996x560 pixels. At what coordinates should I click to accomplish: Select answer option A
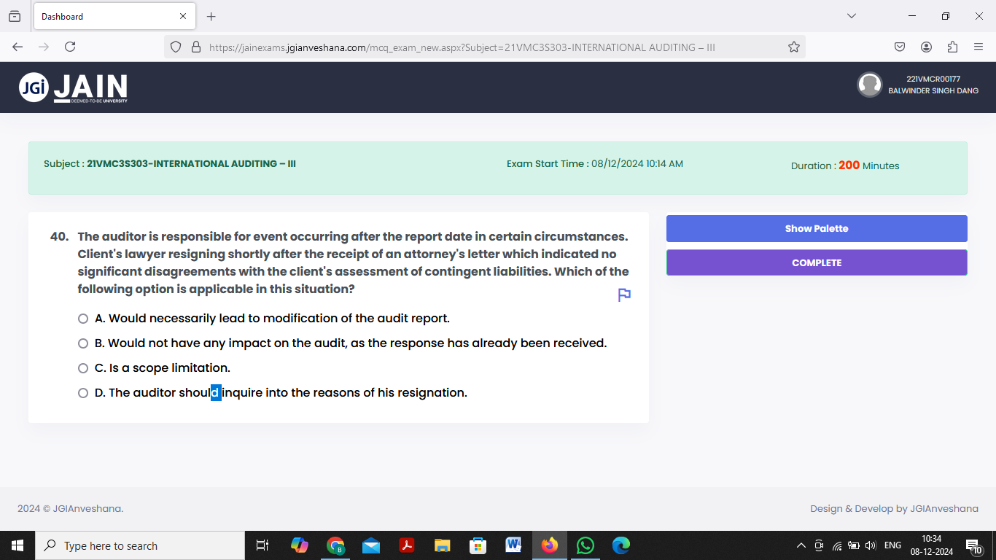point(83,319)
